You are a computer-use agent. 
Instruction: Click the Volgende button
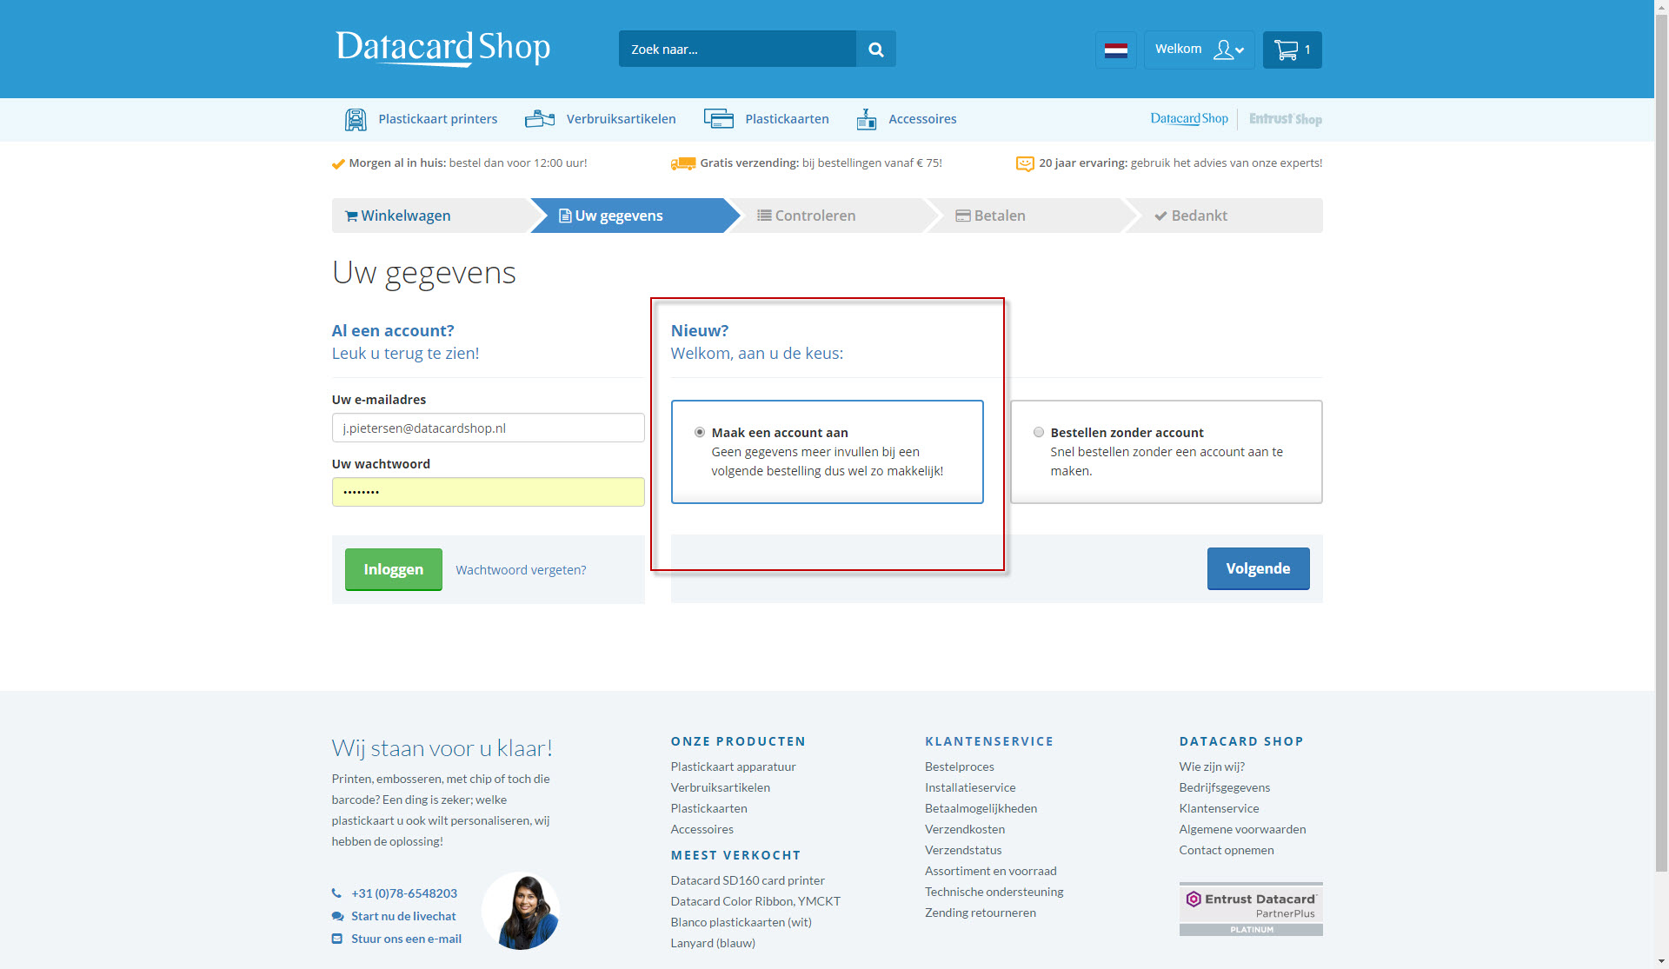[1258, 568]
